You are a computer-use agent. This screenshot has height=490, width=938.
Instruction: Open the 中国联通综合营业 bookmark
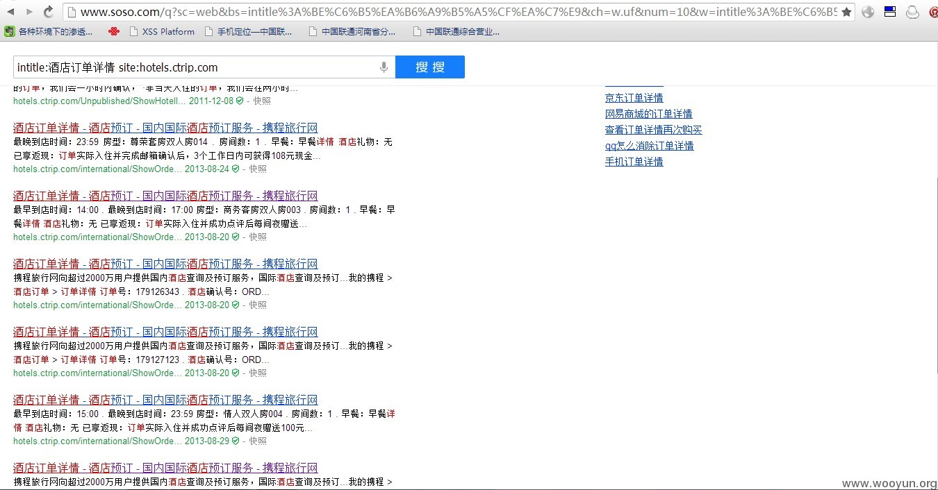click(x=456, y=31)
